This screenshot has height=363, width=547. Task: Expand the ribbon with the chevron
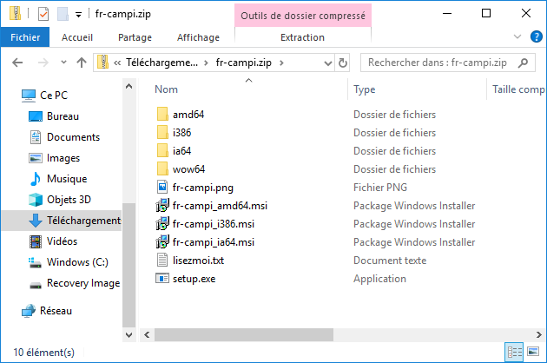tap(517, 36)
